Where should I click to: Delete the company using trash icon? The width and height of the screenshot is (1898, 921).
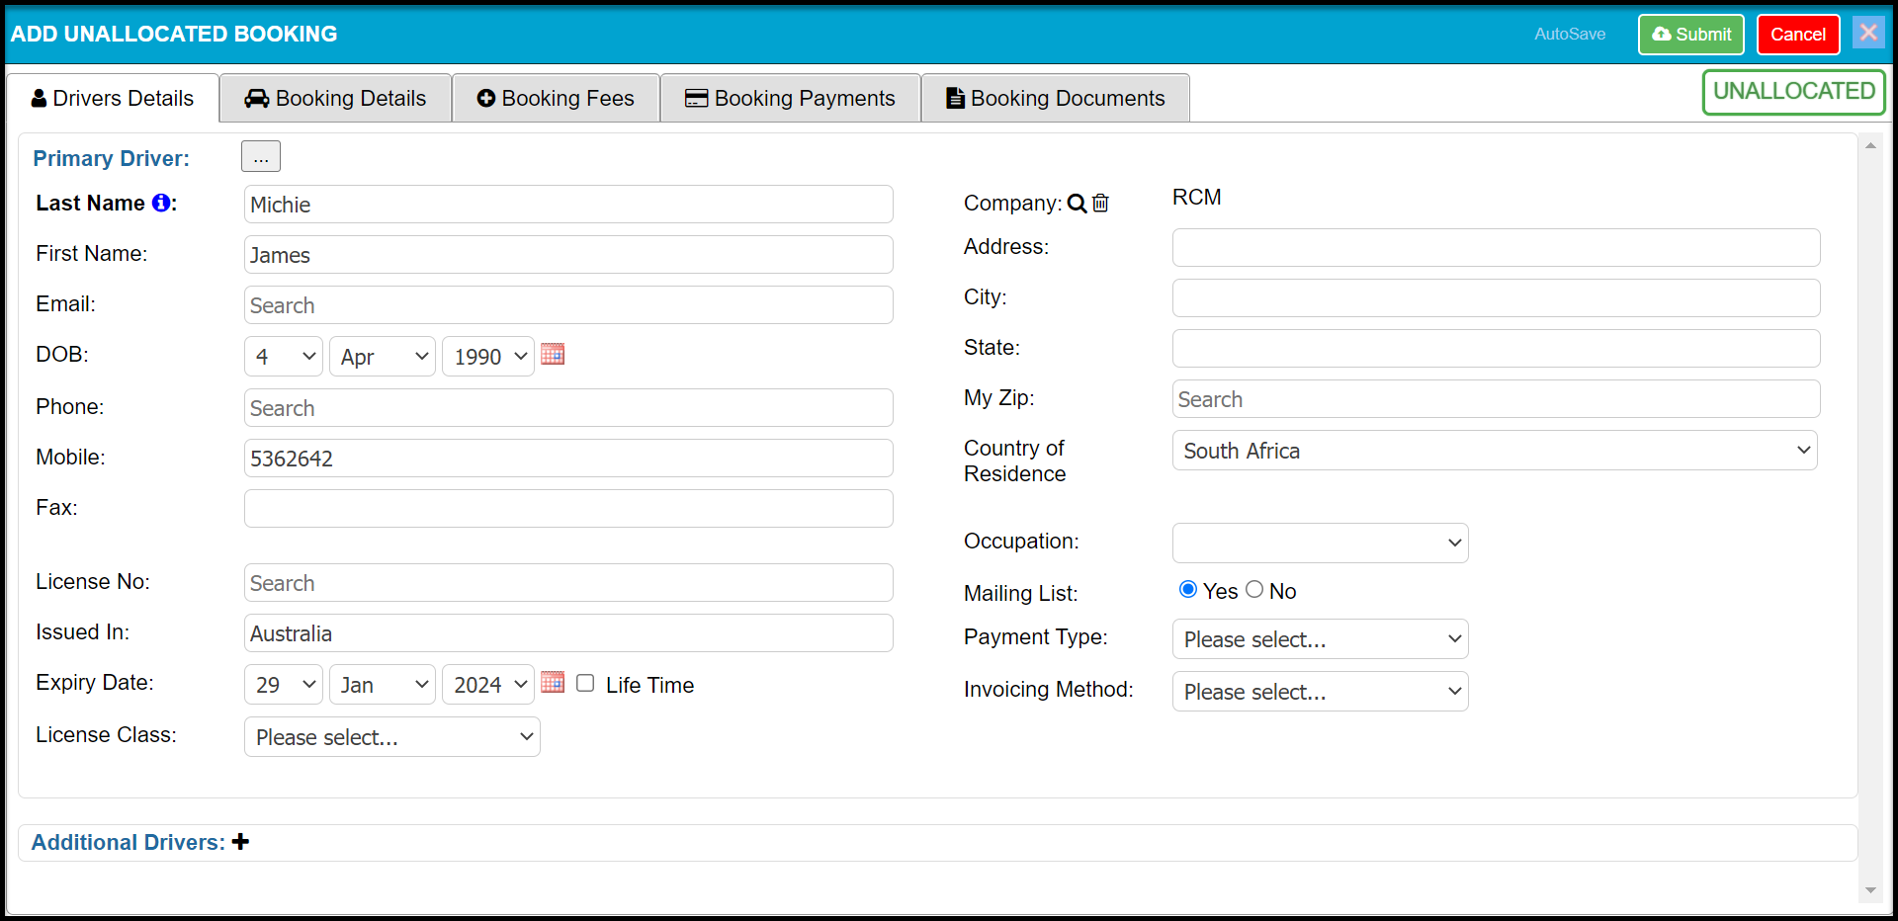pos(1100,204)
